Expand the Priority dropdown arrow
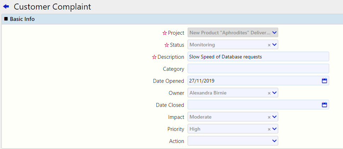This screenshot has height=149, width=343. pyautogui.click(x=275, y=129)
